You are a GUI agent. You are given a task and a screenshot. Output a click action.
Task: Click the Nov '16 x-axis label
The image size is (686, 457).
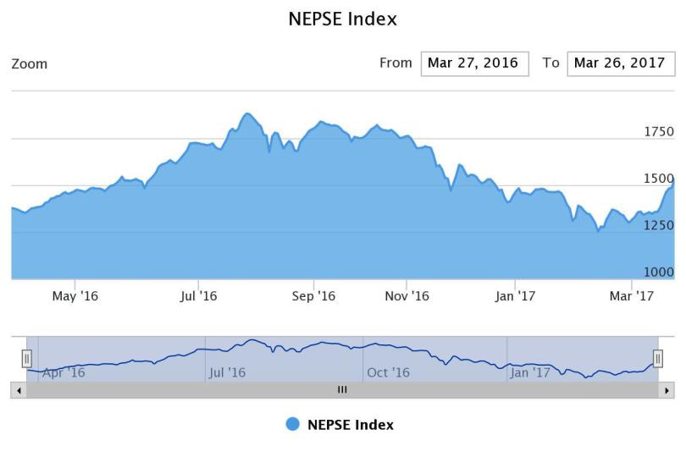pyautogui.click(x=407, y=296)
